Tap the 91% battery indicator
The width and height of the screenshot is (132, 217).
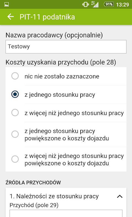(109, 4)
